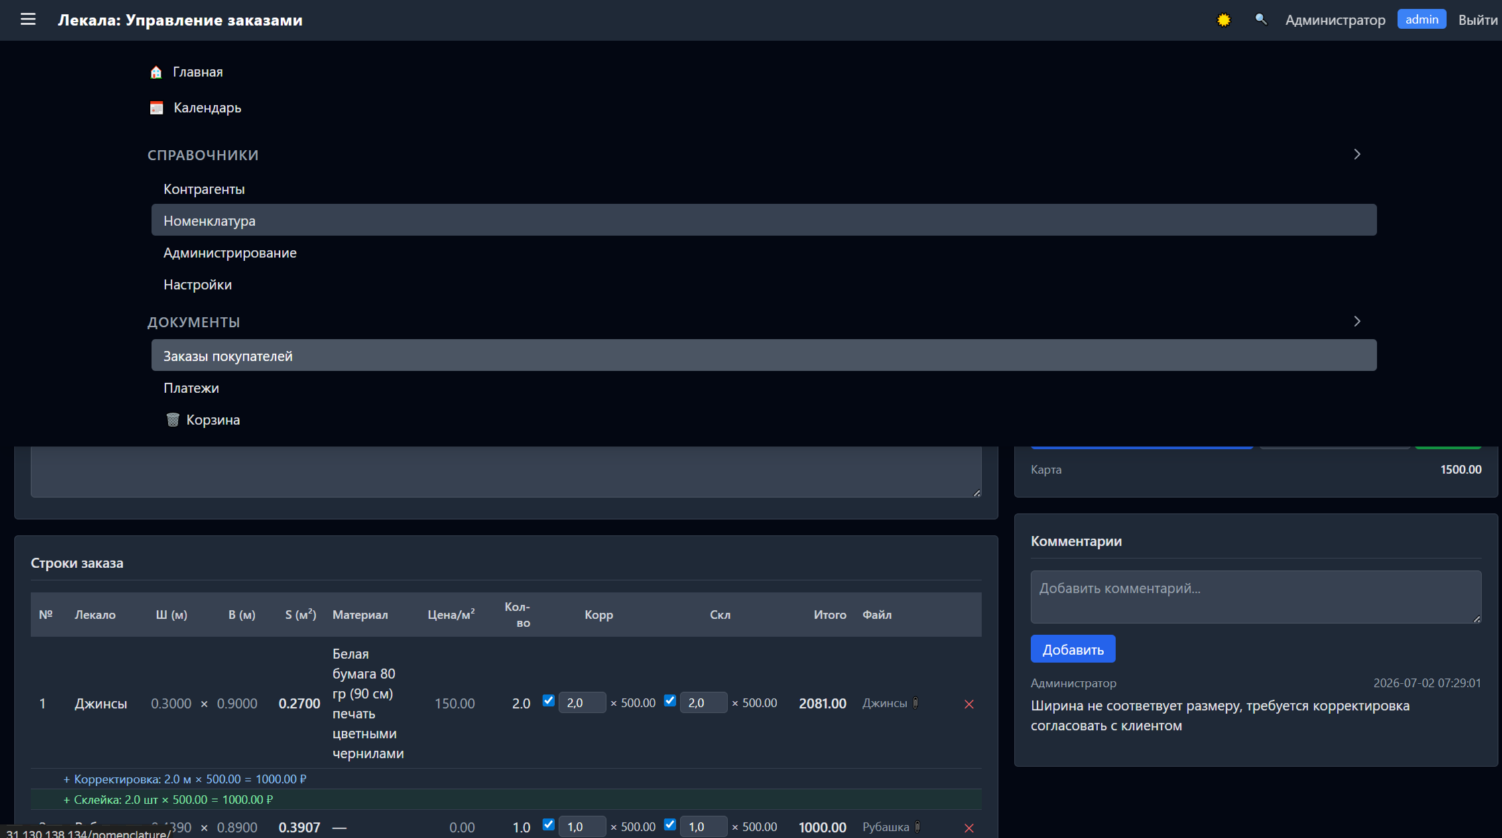1502x838 pixels.
Task: Open the Номенклатура menu item
Action: (x=764, y=220)
